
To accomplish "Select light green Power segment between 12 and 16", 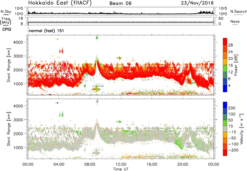I will [225, 68].
